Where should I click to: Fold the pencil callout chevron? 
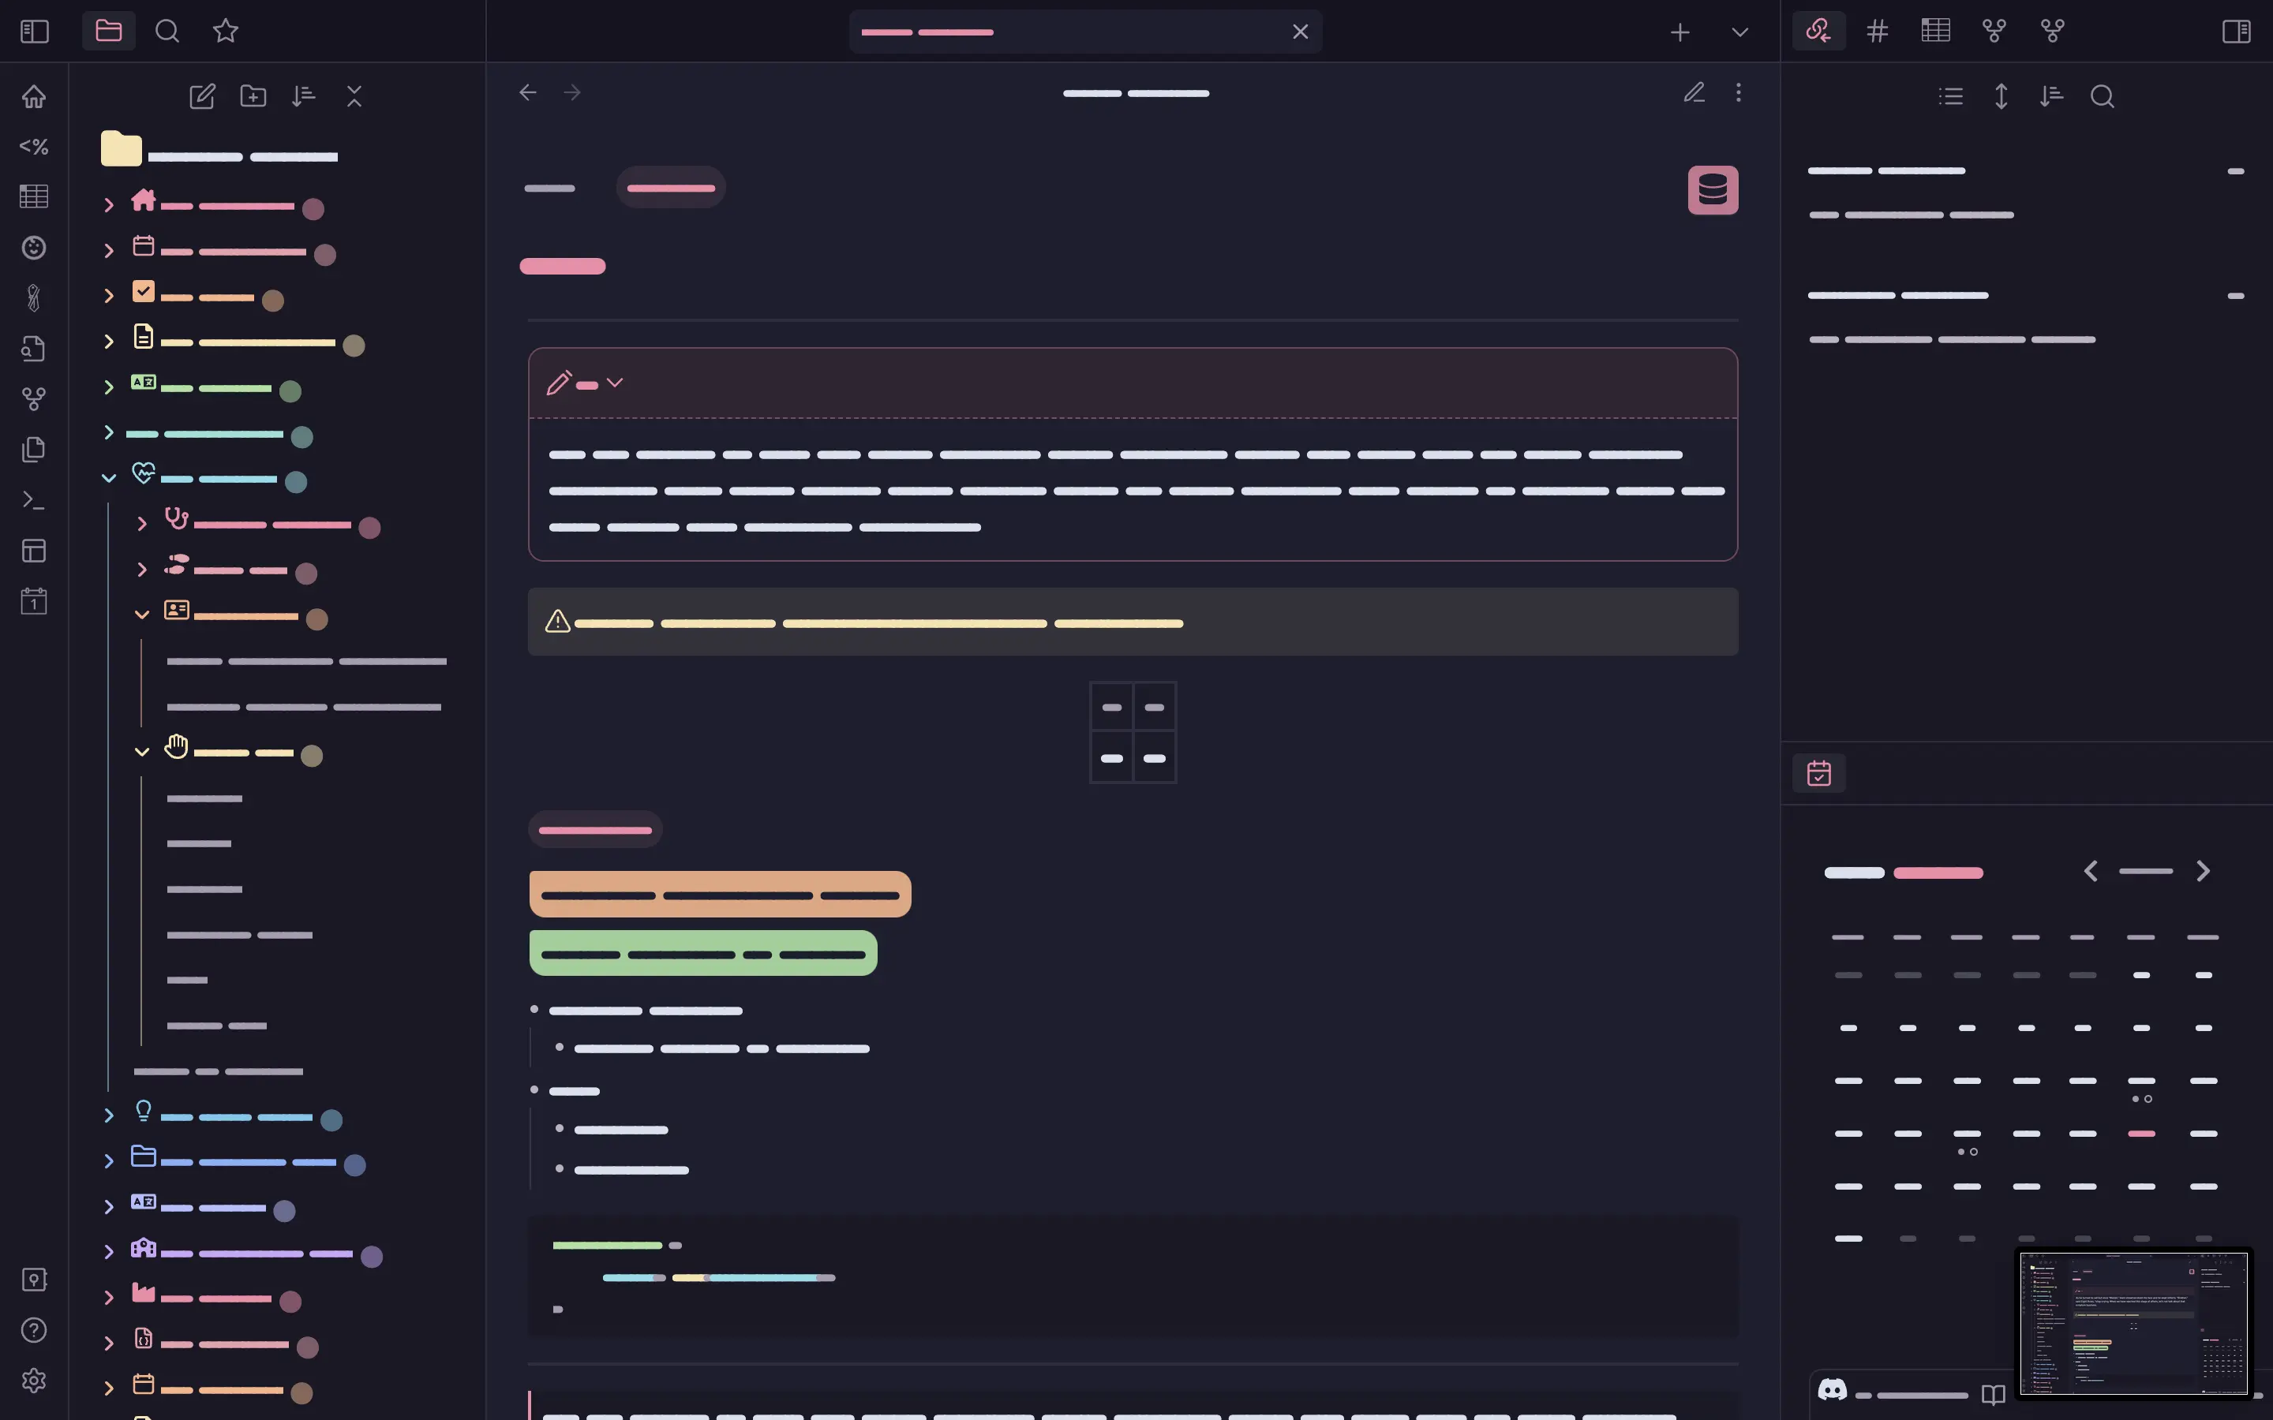[x=616, y=383]
